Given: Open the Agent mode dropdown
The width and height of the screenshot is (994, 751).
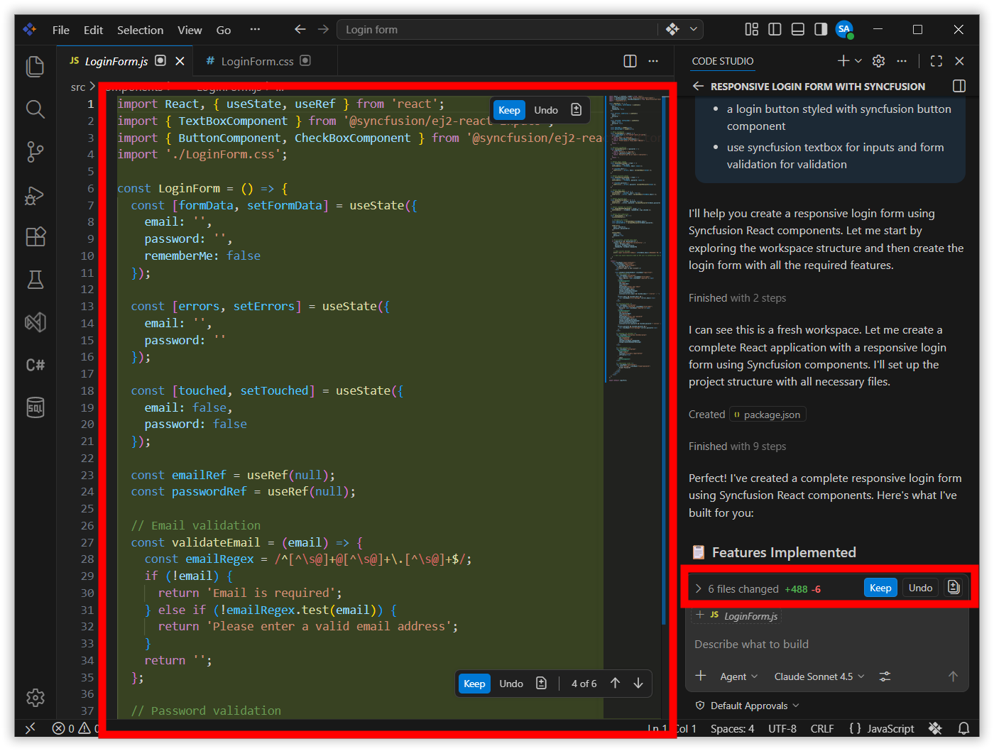Looking at the screenshot, I should [x=738, y=676].
